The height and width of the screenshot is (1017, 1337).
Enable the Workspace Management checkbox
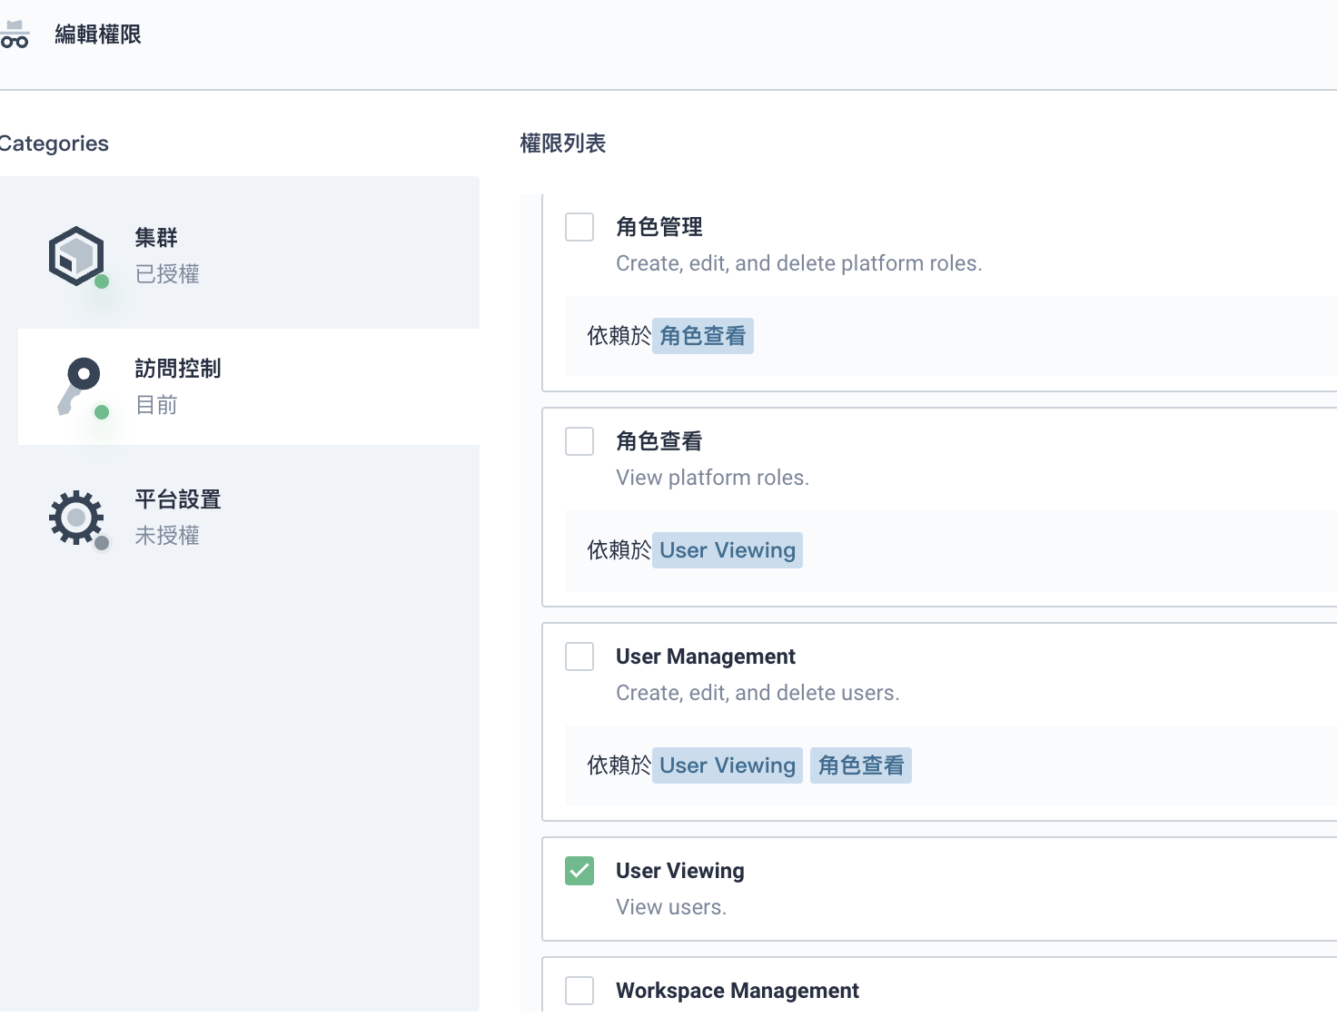[579, 991]
